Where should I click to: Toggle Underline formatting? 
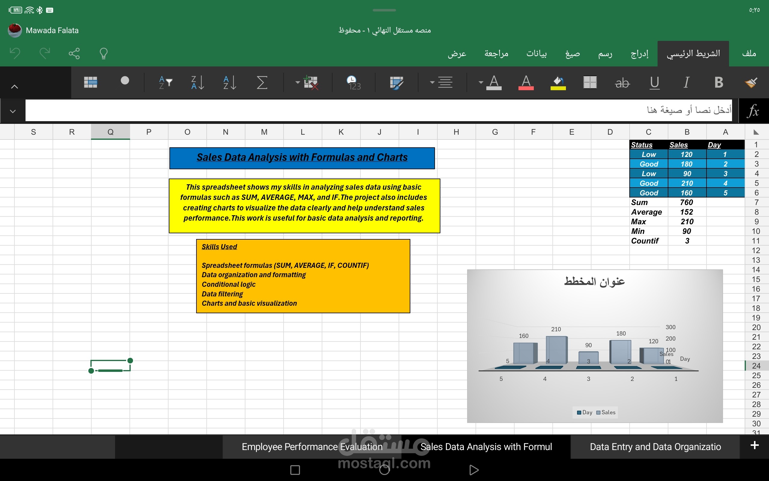pos(654,83)
